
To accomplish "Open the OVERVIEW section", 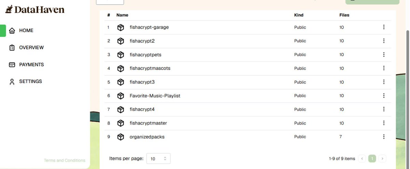I will tap(31, 47).
